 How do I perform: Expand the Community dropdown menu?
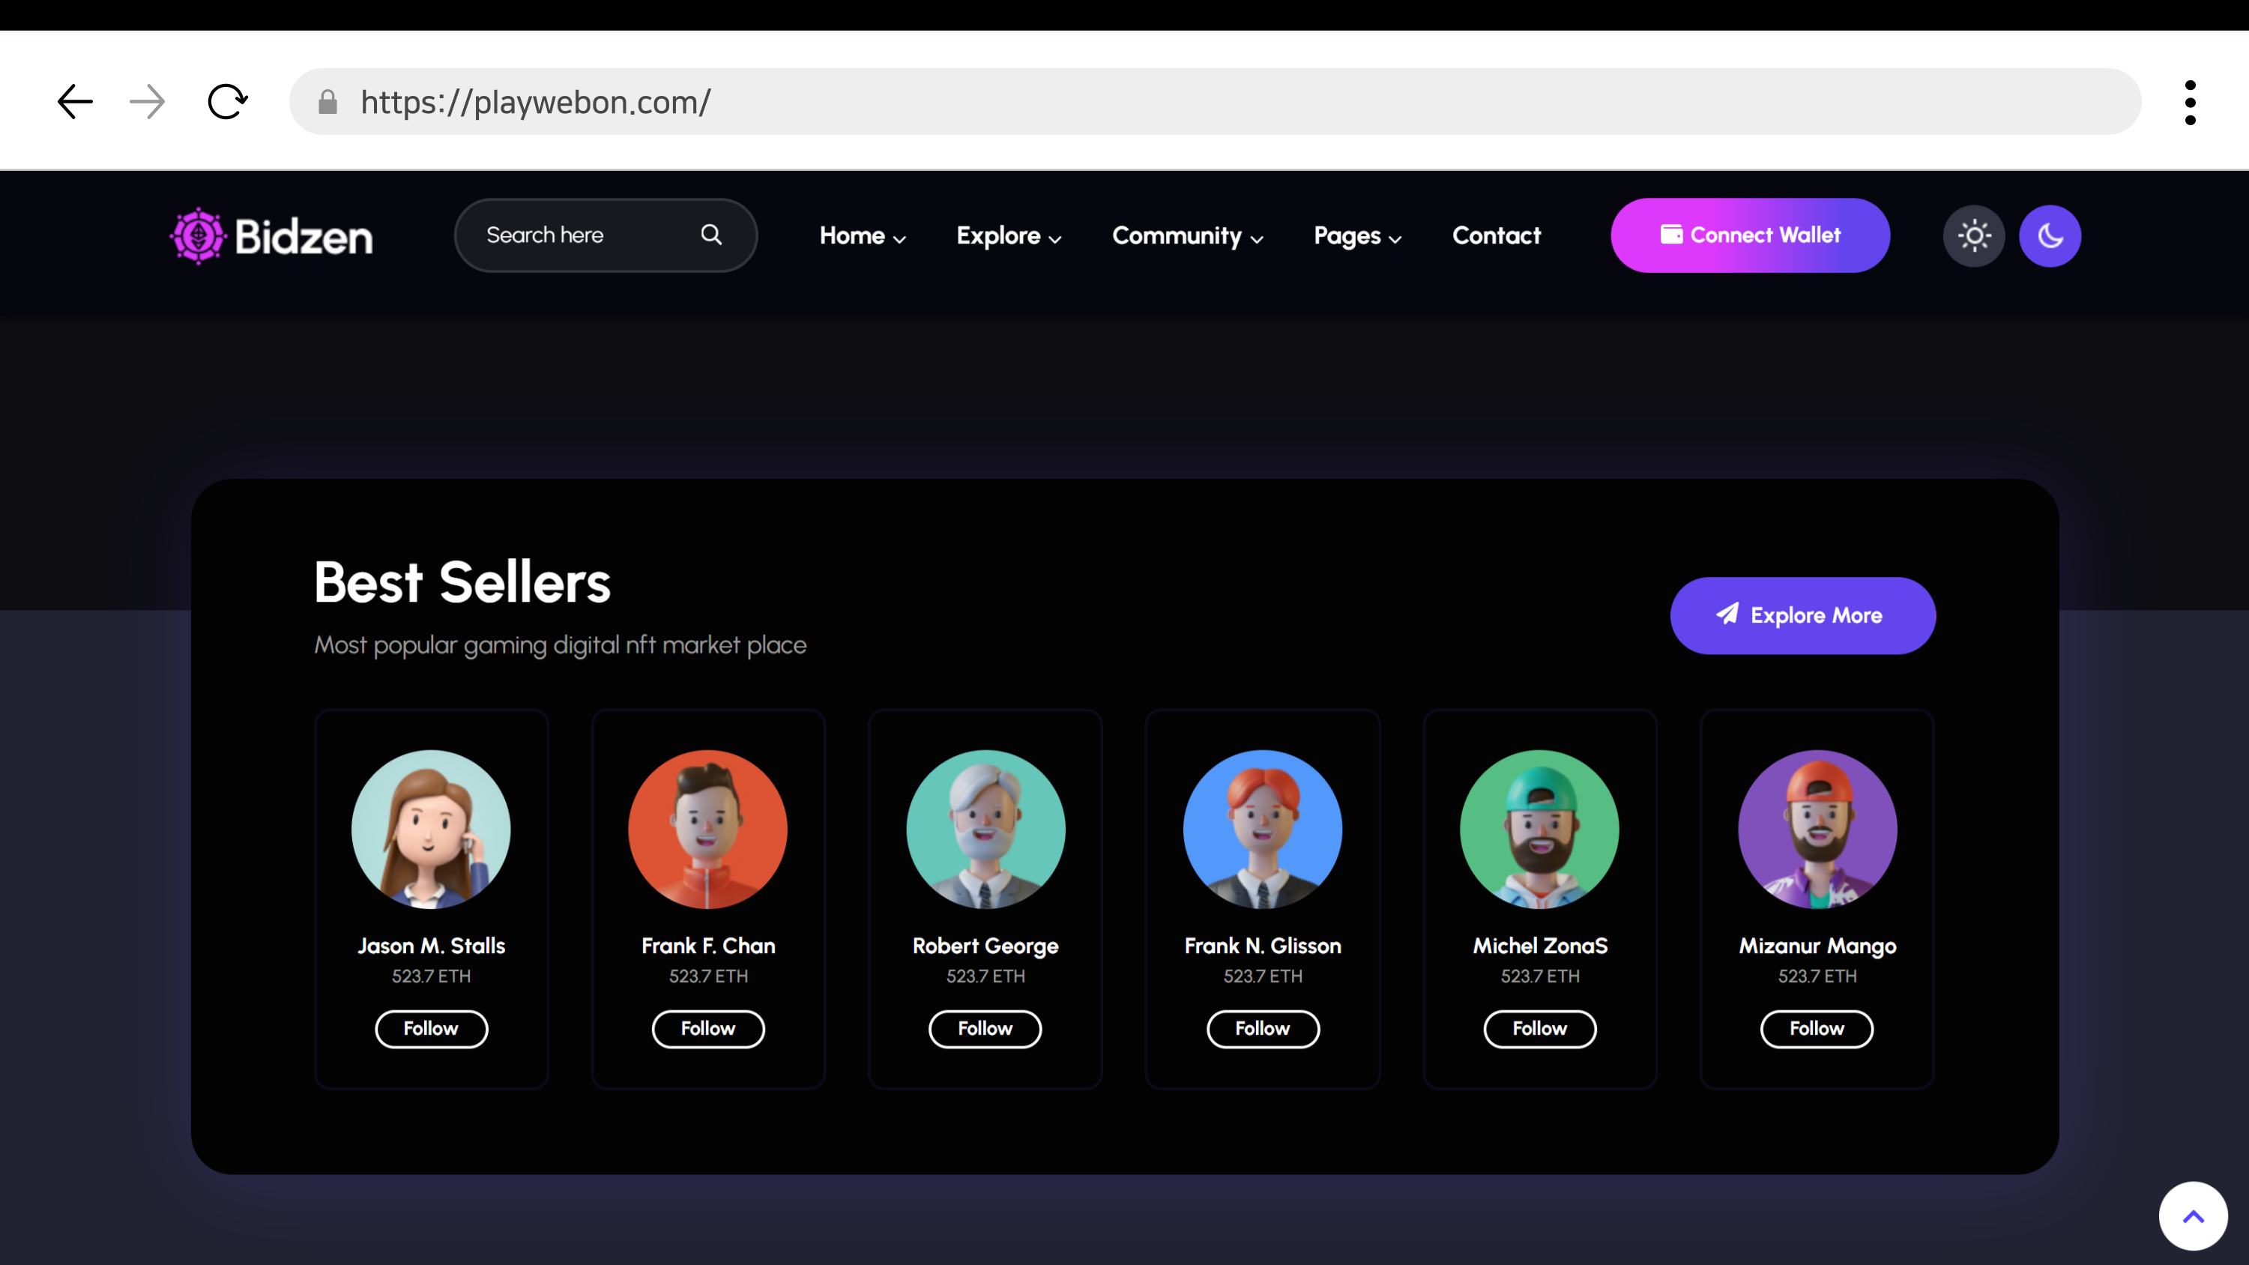1186,236
